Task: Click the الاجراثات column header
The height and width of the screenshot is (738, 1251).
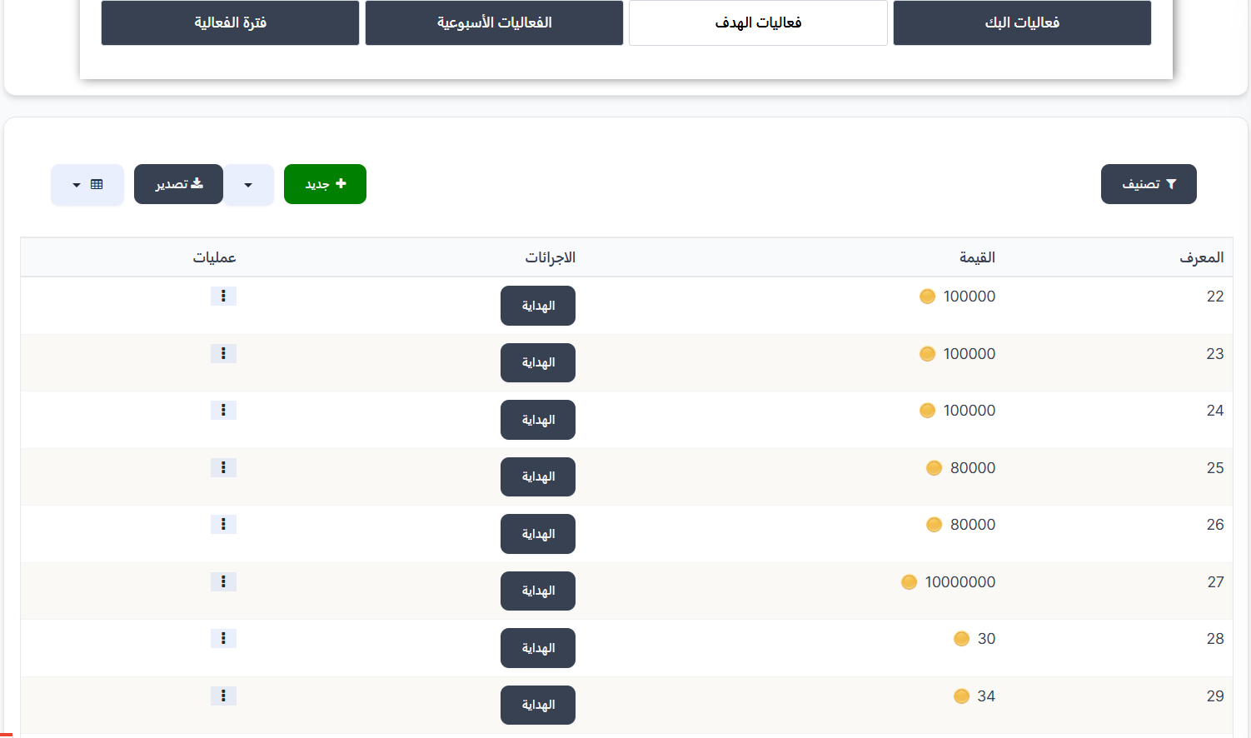Action: 550,257
